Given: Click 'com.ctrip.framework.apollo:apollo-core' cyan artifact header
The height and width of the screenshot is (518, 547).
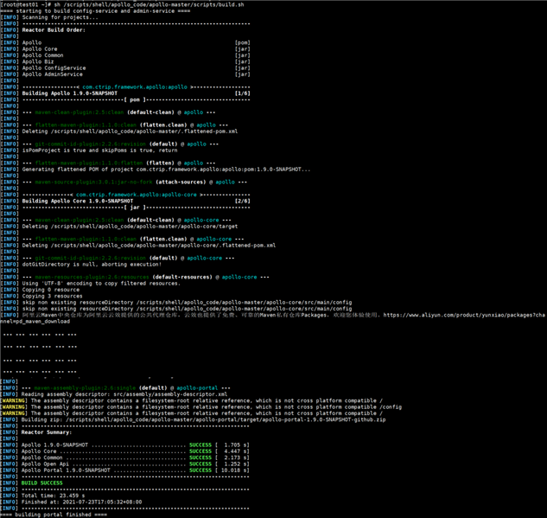Looking at the screenshot, I should pyautogui.click(x=137, y=195).
